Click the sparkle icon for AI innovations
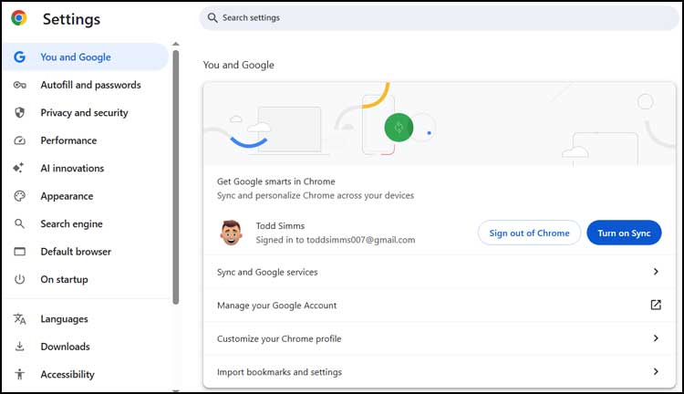684x394 pixels. click(19, 168)
